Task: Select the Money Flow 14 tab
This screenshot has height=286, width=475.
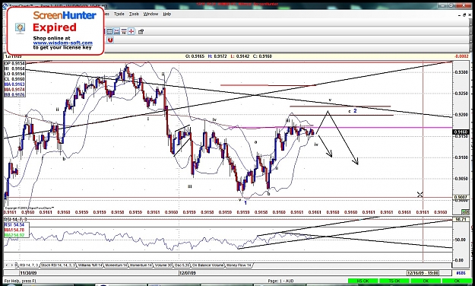Action: pyautogui.click(x=239, y=265)
